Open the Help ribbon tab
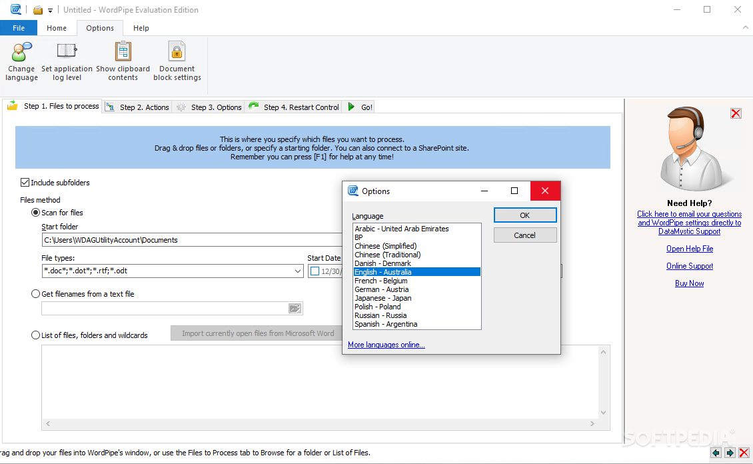The image size is (753, 464). coord(141,28)
